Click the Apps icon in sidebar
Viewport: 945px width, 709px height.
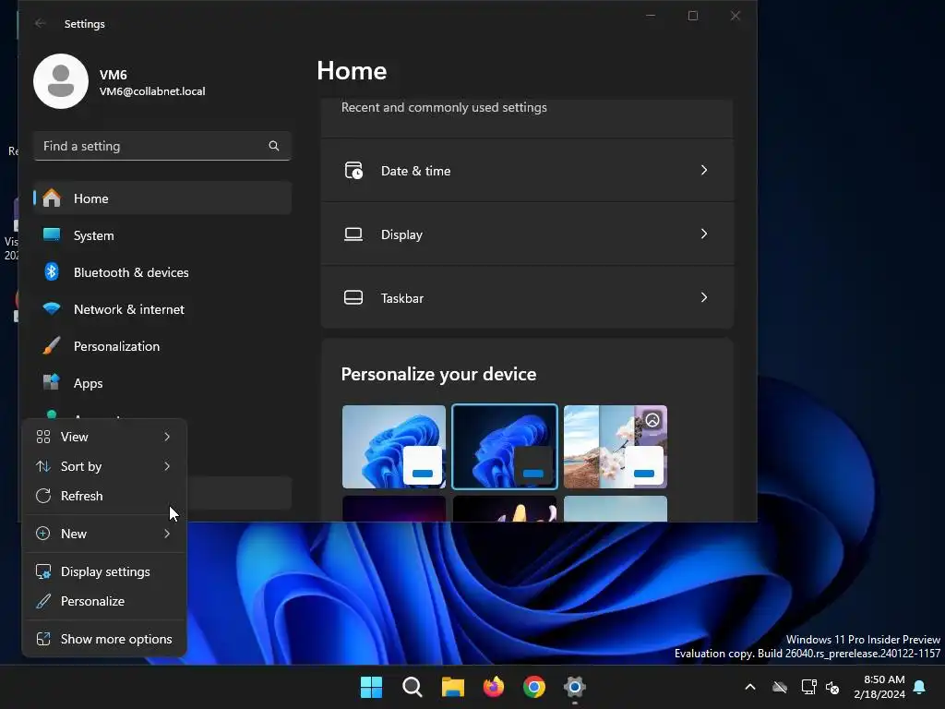click(52, 382)
